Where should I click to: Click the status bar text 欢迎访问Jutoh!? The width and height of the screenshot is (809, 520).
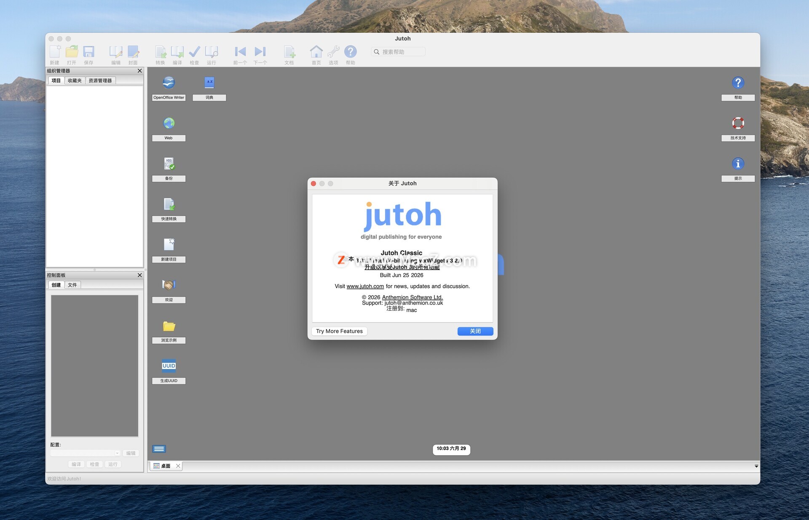(x=64, y=479)
